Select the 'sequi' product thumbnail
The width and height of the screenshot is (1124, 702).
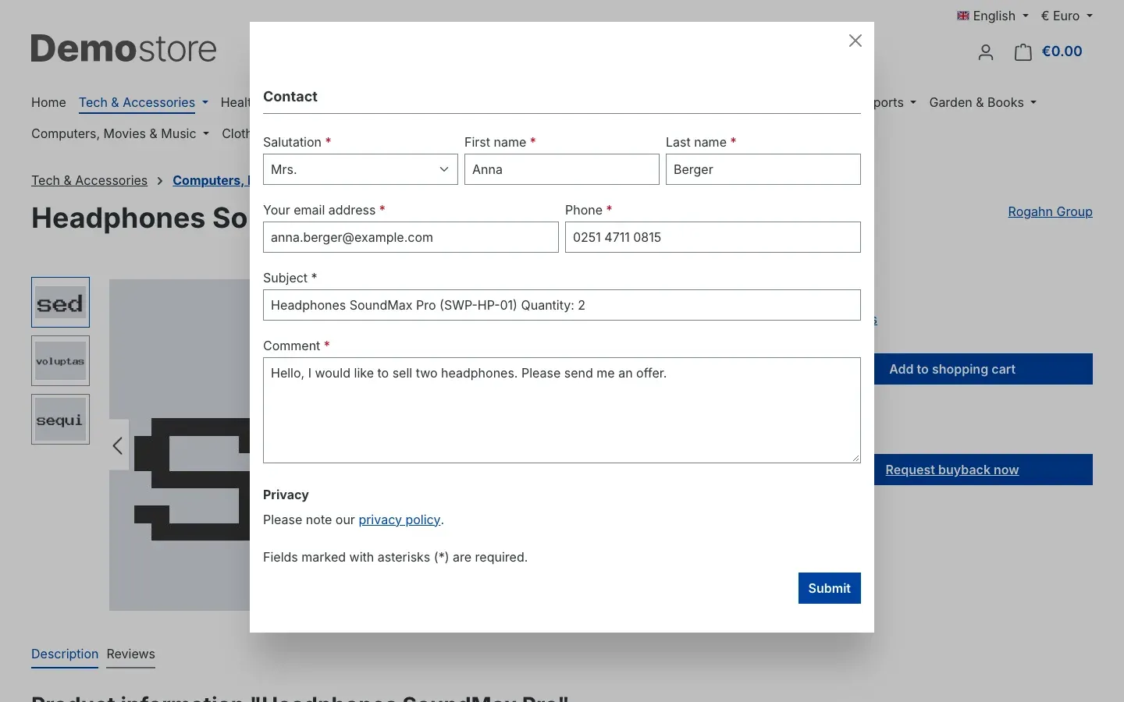[x=60, y=419]
